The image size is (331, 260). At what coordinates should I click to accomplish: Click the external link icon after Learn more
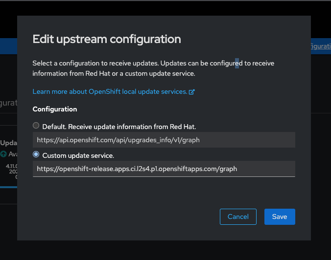point(191,92)
